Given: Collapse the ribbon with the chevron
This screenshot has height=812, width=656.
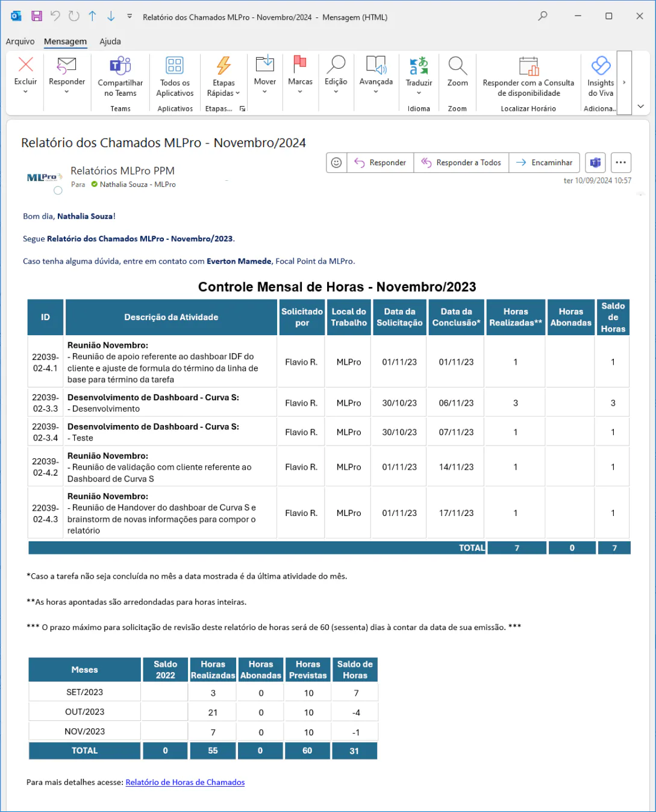Looking at the screenshot, I should pyautogui.click(x=640, y=106).
